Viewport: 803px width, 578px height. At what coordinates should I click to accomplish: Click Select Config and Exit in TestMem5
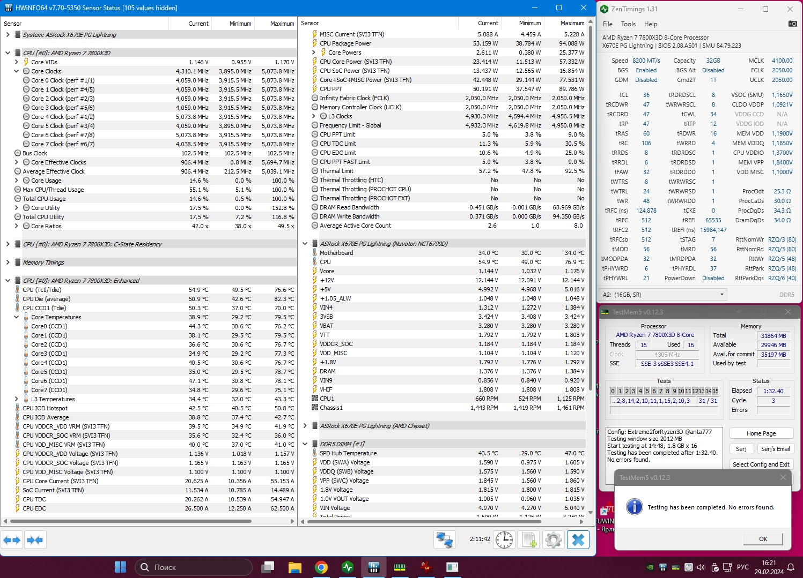tap(761, 464)
